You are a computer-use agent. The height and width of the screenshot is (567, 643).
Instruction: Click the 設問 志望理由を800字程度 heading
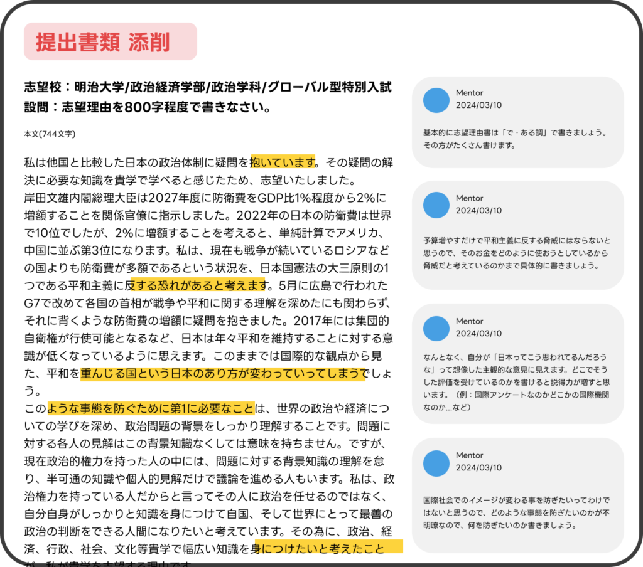148,107
